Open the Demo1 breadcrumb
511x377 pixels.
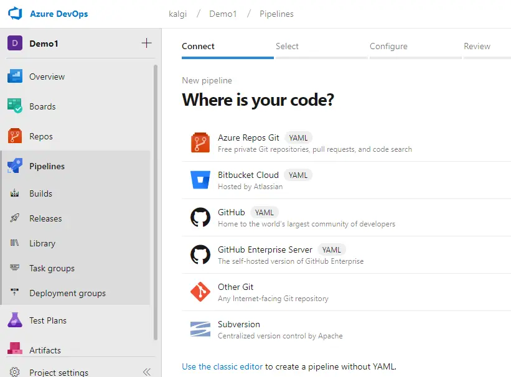point(223,14)
